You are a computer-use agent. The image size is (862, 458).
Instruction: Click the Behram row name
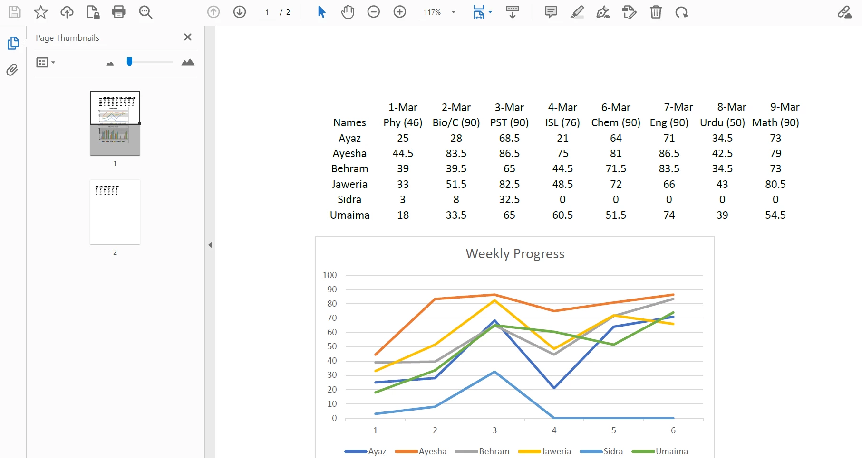tap(349, 168)
